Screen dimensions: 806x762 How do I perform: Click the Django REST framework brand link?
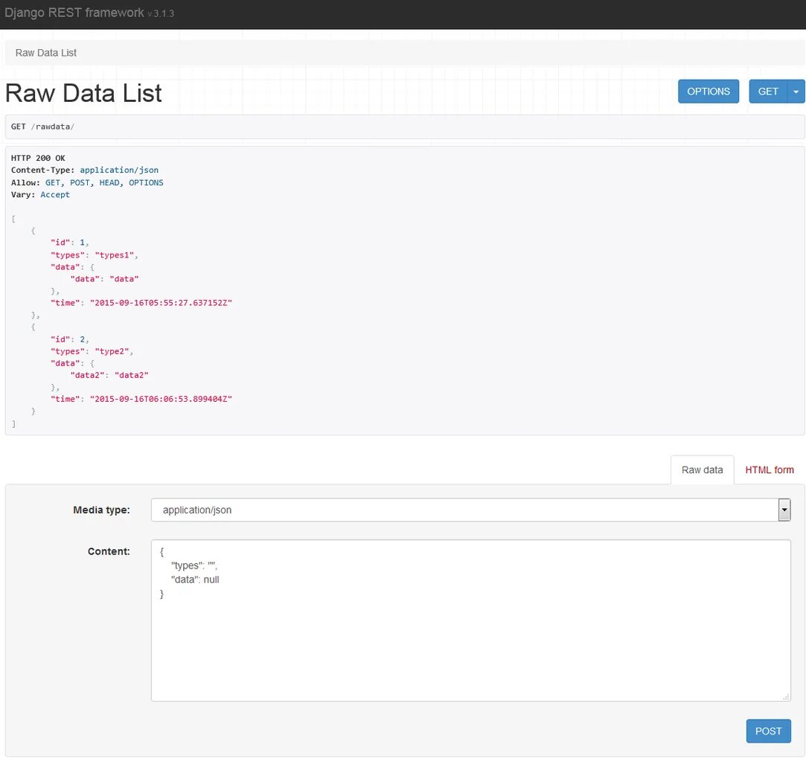(74, 13)
